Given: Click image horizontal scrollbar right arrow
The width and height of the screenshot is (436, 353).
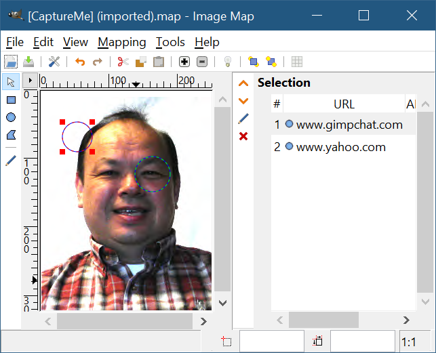Looking at the screenshot, I should (203, 321).
